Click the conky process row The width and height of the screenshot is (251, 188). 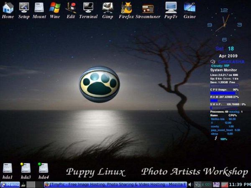pos(222,126)
